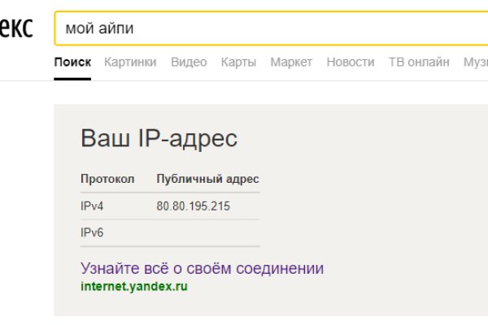Viewport: 488px width, 325px height.
Task: Switch to the Картинки tab
Action: [130, 62]
